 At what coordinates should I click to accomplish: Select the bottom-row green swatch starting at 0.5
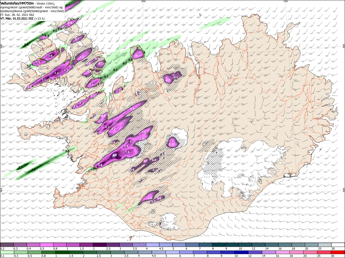coord(34,252)
